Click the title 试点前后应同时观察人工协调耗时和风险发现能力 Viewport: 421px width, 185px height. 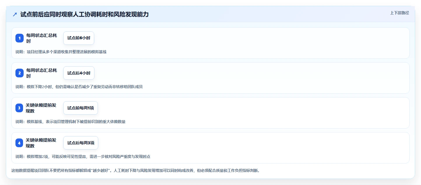click(85, 14)
